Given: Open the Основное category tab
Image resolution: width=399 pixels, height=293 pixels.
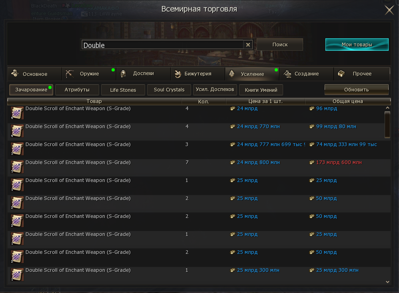Looking at the screenshot, I should 34,74.
